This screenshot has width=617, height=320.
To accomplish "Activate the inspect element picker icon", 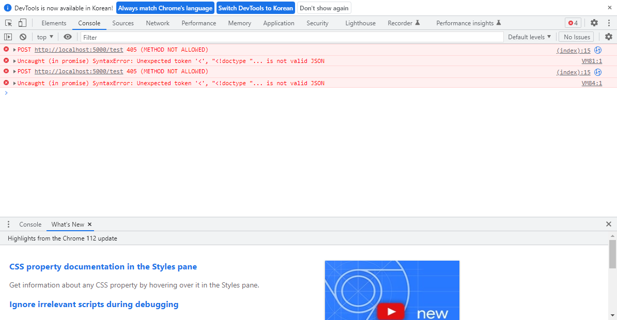I will click(x=8, y=23).
